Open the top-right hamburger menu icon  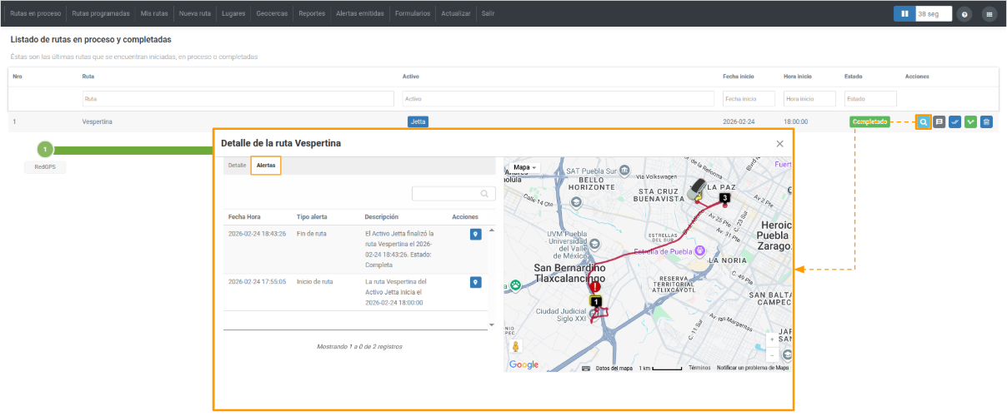[989, 14]
